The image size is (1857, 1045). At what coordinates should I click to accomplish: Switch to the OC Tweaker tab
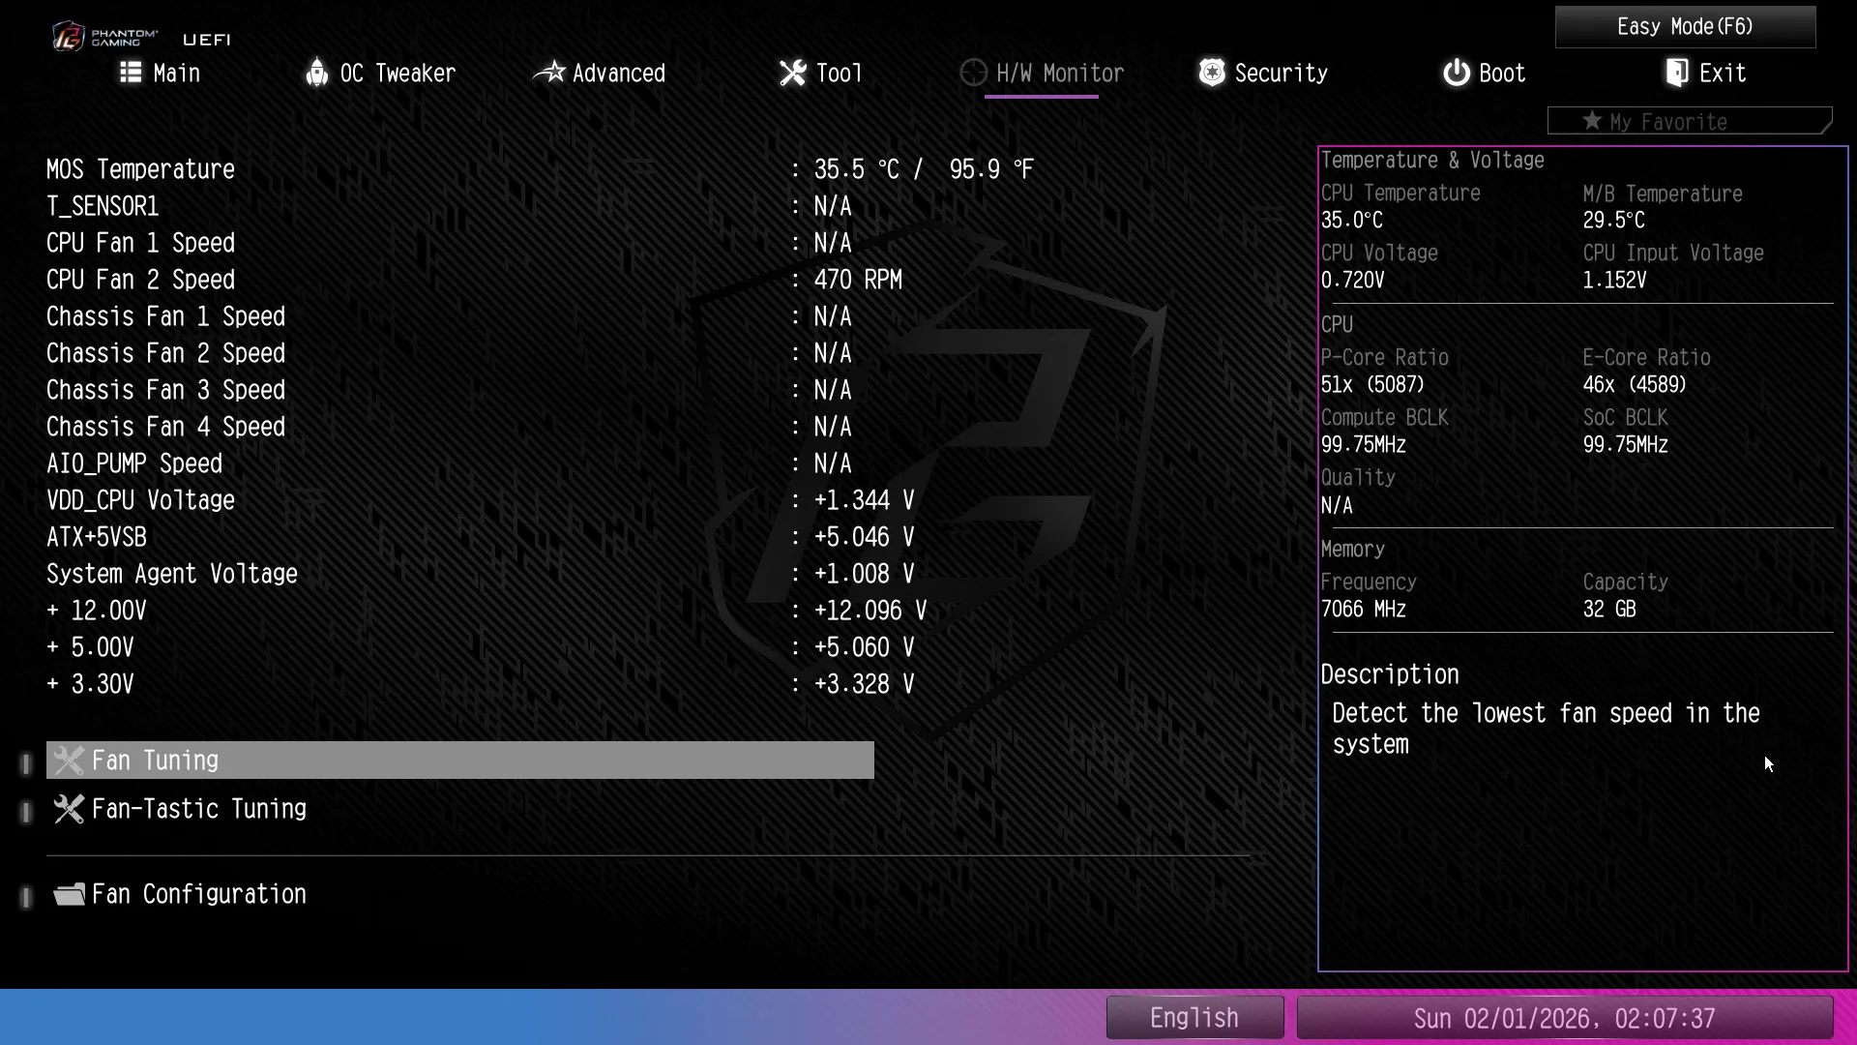397,74
